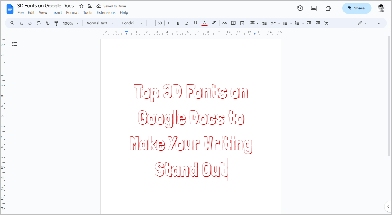392x215 pixels.
Task: Star the document with the star icon
Action: point(81,6)
